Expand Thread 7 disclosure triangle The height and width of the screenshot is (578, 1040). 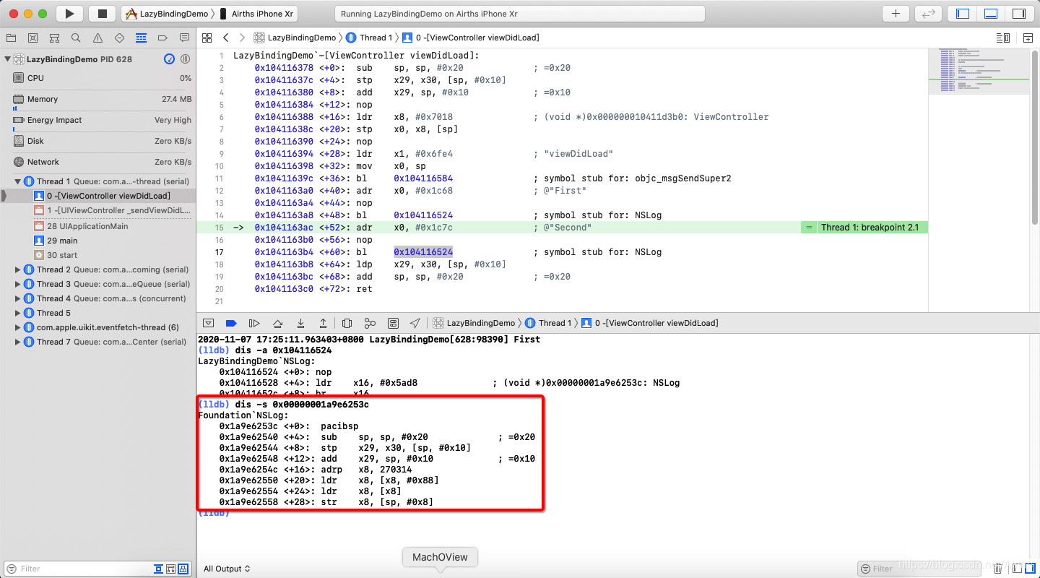pos(18,342)
